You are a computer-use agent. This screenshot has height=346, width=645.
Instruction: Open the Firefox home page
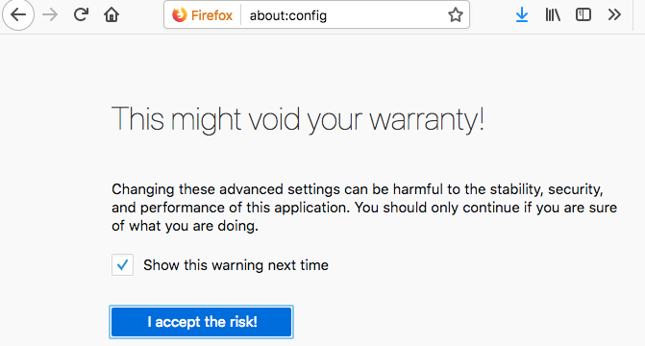point(112,14)
